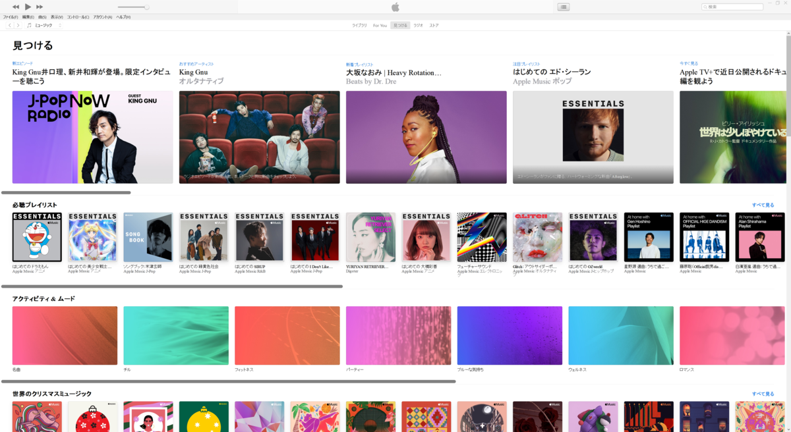This screenshot has height=432, width=791.
Task: Click the アクティビティ & ムード row scrollbar
Action: [229, 381]
